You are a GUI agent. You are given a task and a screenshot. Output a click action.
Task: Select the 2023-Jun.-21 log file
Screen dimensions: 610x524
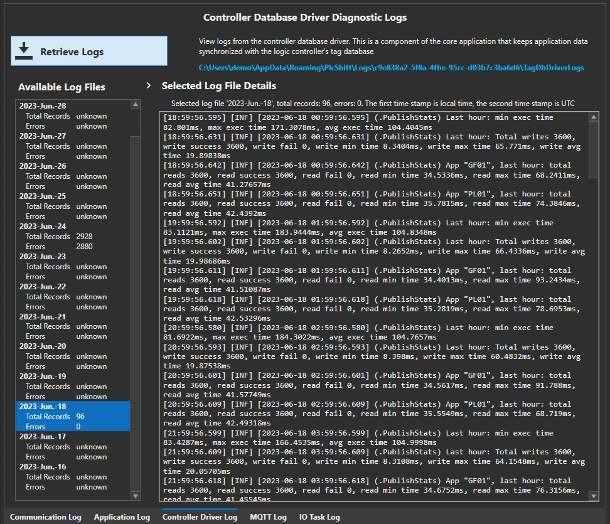(x=73, y=326)
